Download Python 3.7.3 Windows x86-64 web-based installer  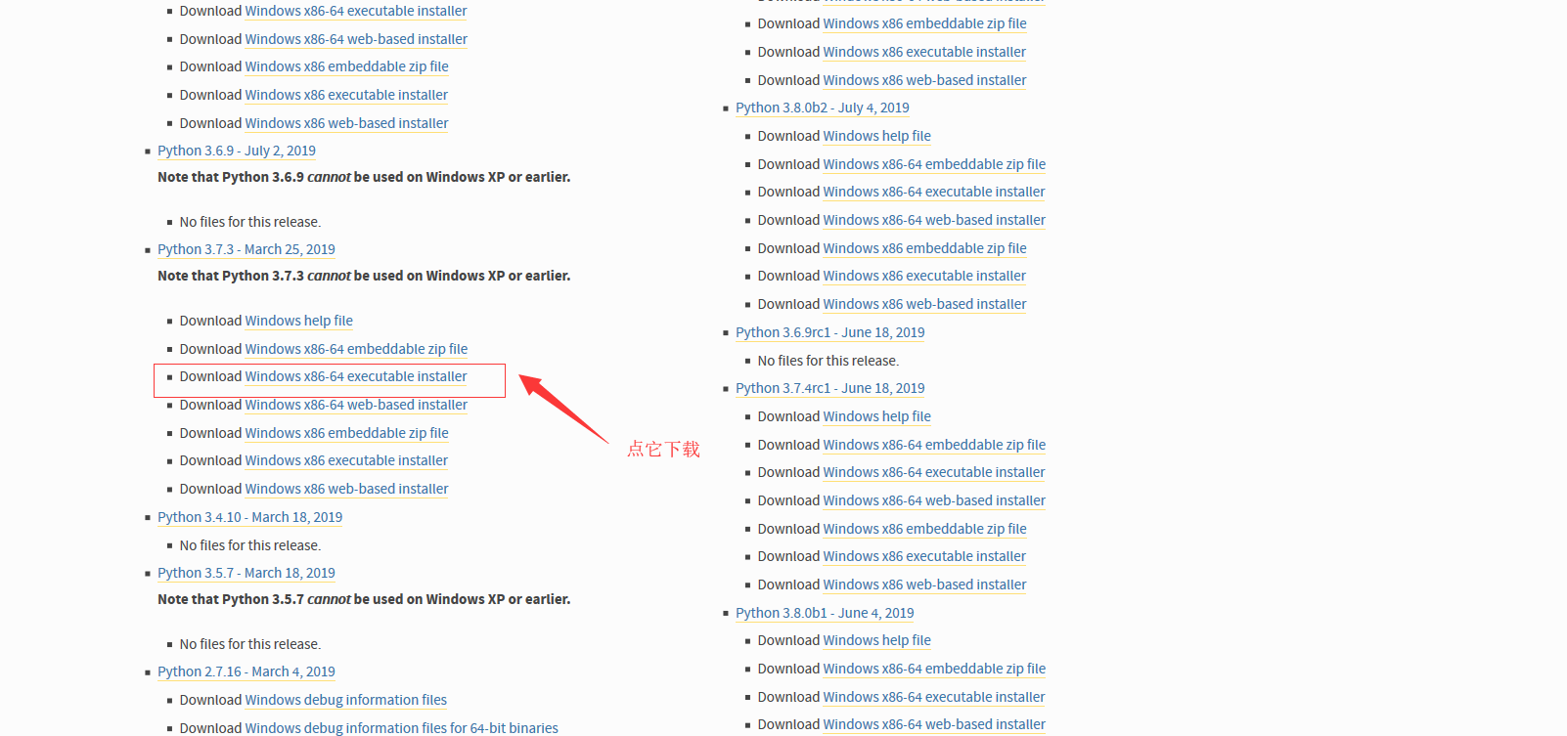coord(356,405)
